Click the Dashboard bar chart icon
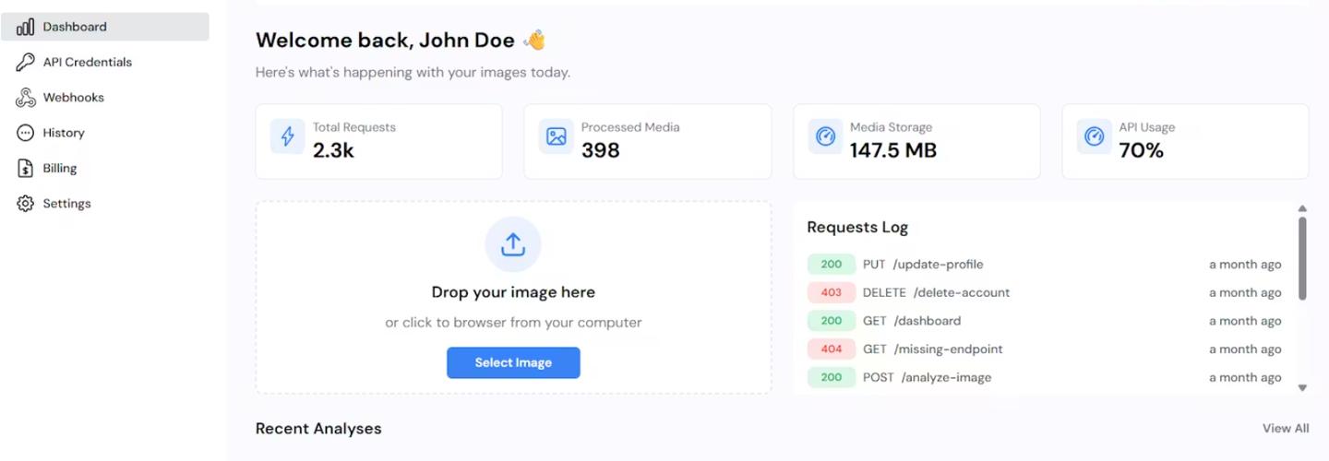 [26, 27]
